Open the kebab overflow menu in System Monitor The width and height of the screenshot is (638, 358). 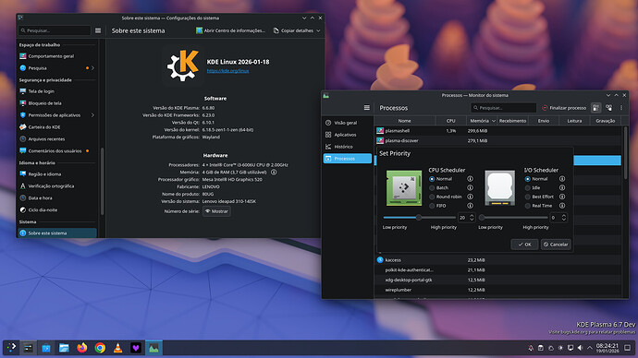click(x=621, y=108)
